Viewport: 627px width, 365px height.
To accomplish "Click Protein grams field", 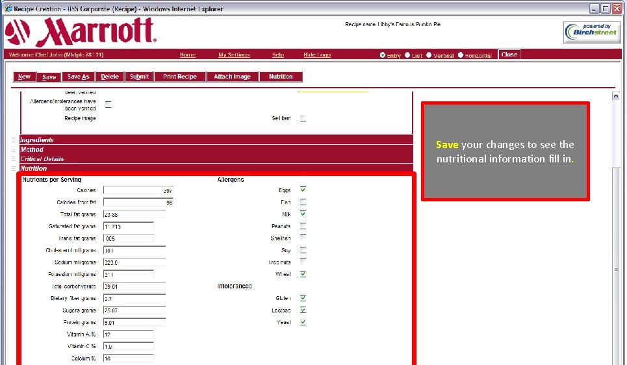I will coord(134,322).
